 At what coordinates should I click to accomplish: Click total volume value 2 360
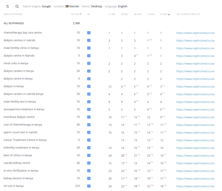click(76, 23)
